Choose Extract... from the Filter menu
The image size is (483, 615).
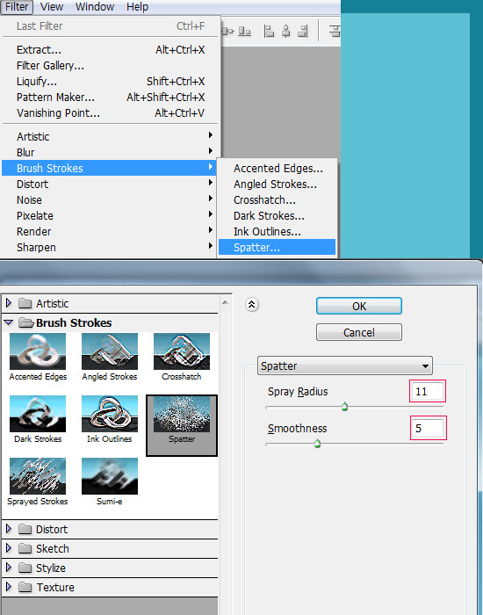click(x=111, y=50)
